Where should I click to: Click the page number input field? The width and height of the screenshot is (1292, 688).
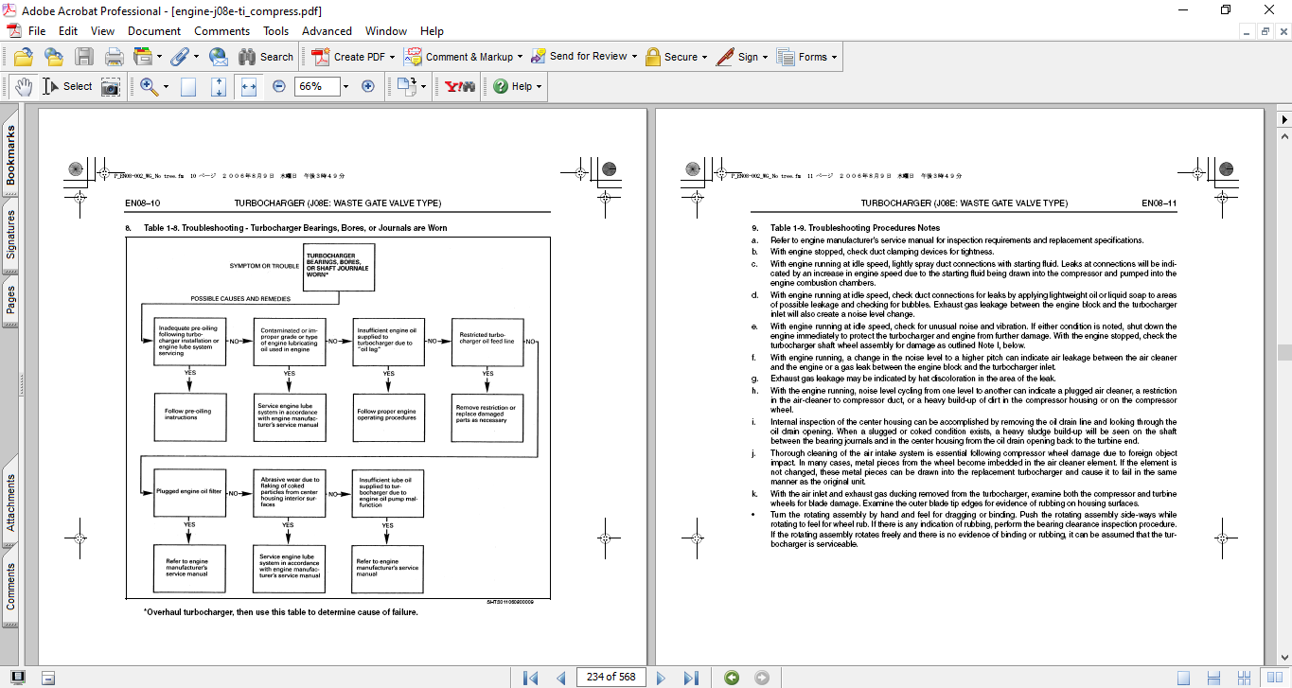tap(611, 678)
